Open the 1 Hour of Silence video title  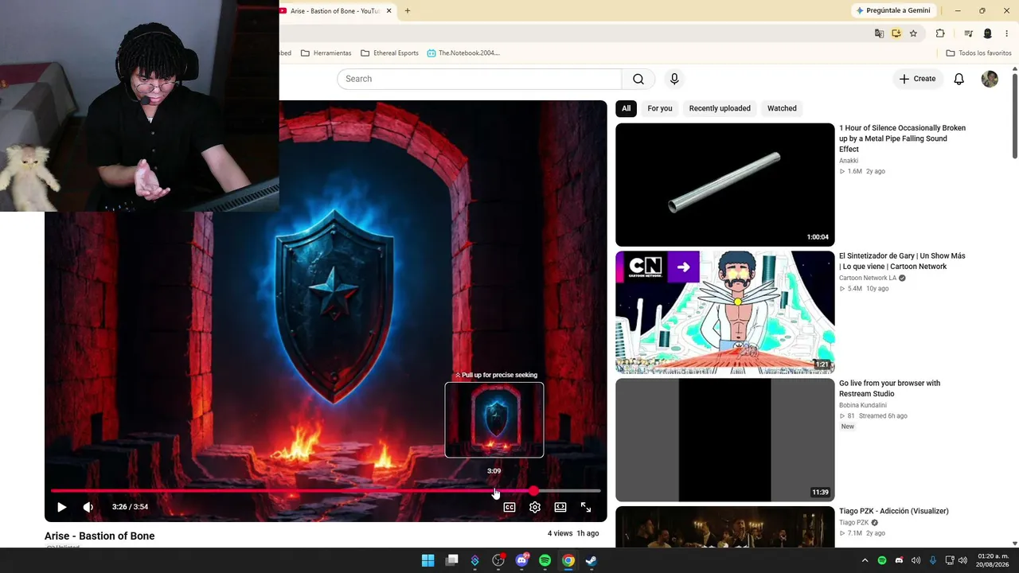902,138
